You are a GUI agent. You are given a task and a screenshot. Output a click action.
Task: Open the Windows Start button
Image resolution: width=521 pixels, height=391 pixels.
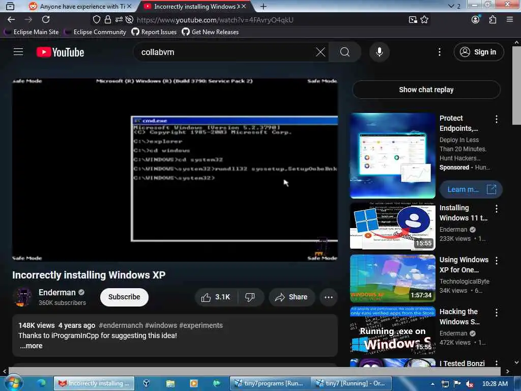click(x=13, y=383)
